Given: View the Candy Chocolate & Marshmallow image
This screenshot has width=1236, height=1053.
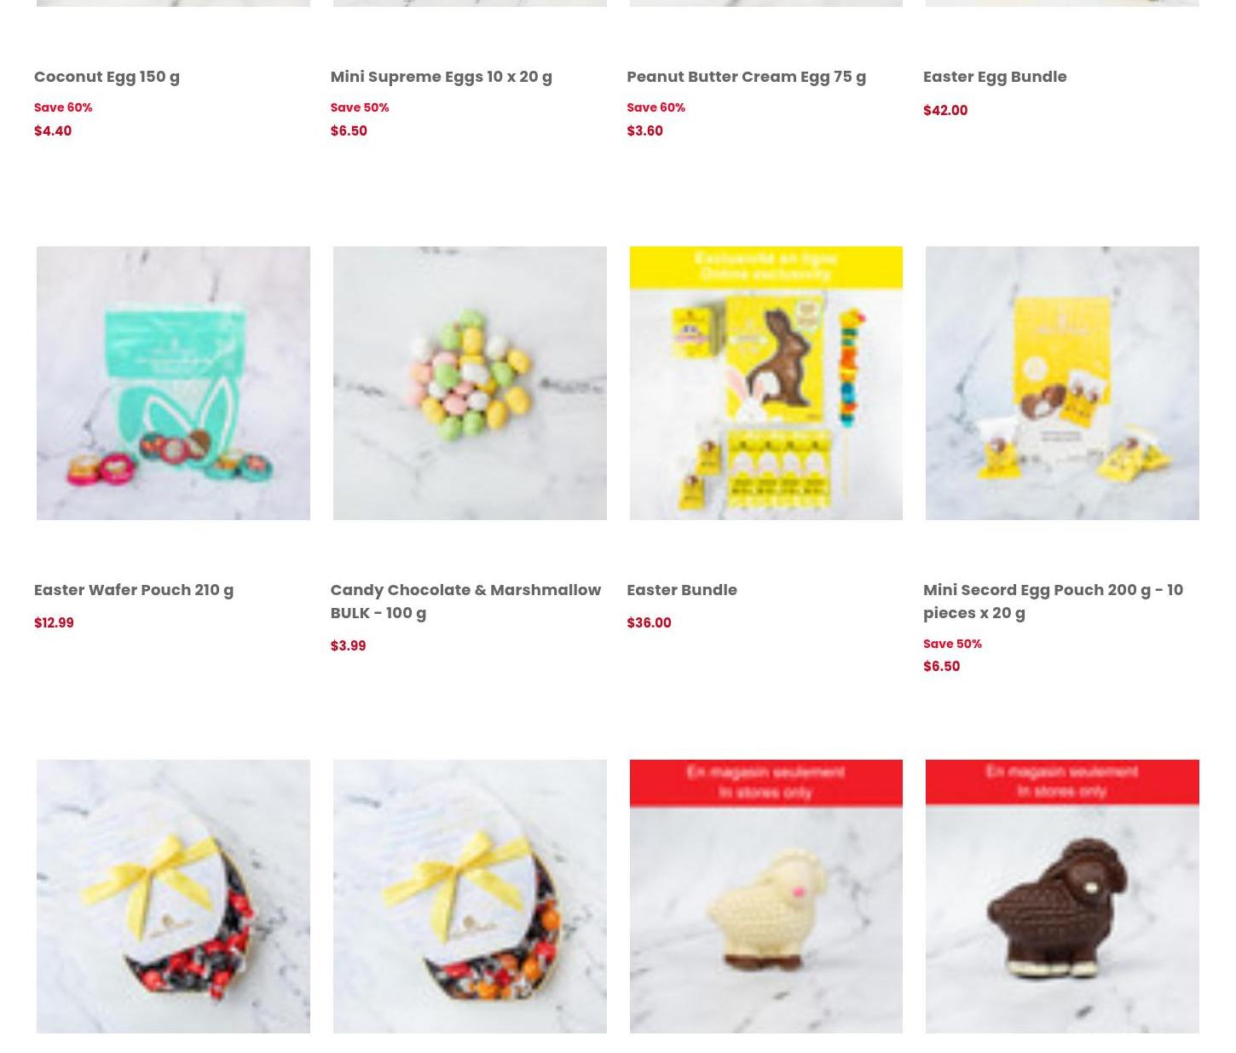Looking at the screenshot, I should pyautogui.click(x=470, y=383).
